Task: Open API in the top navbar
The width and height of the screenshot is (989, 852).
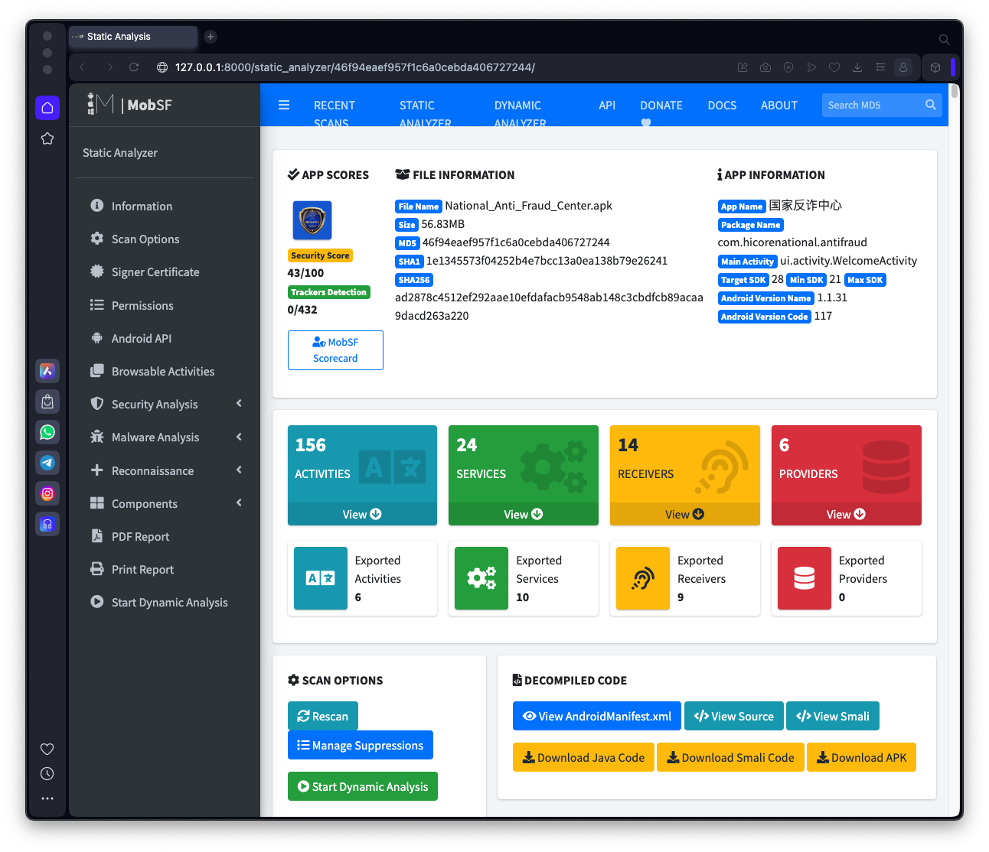Action: 607,105
